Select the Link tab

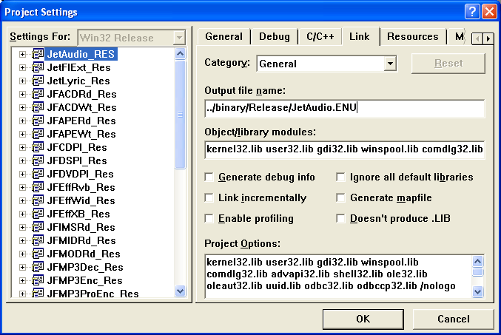pyautogui.click(x=360, y=36)
